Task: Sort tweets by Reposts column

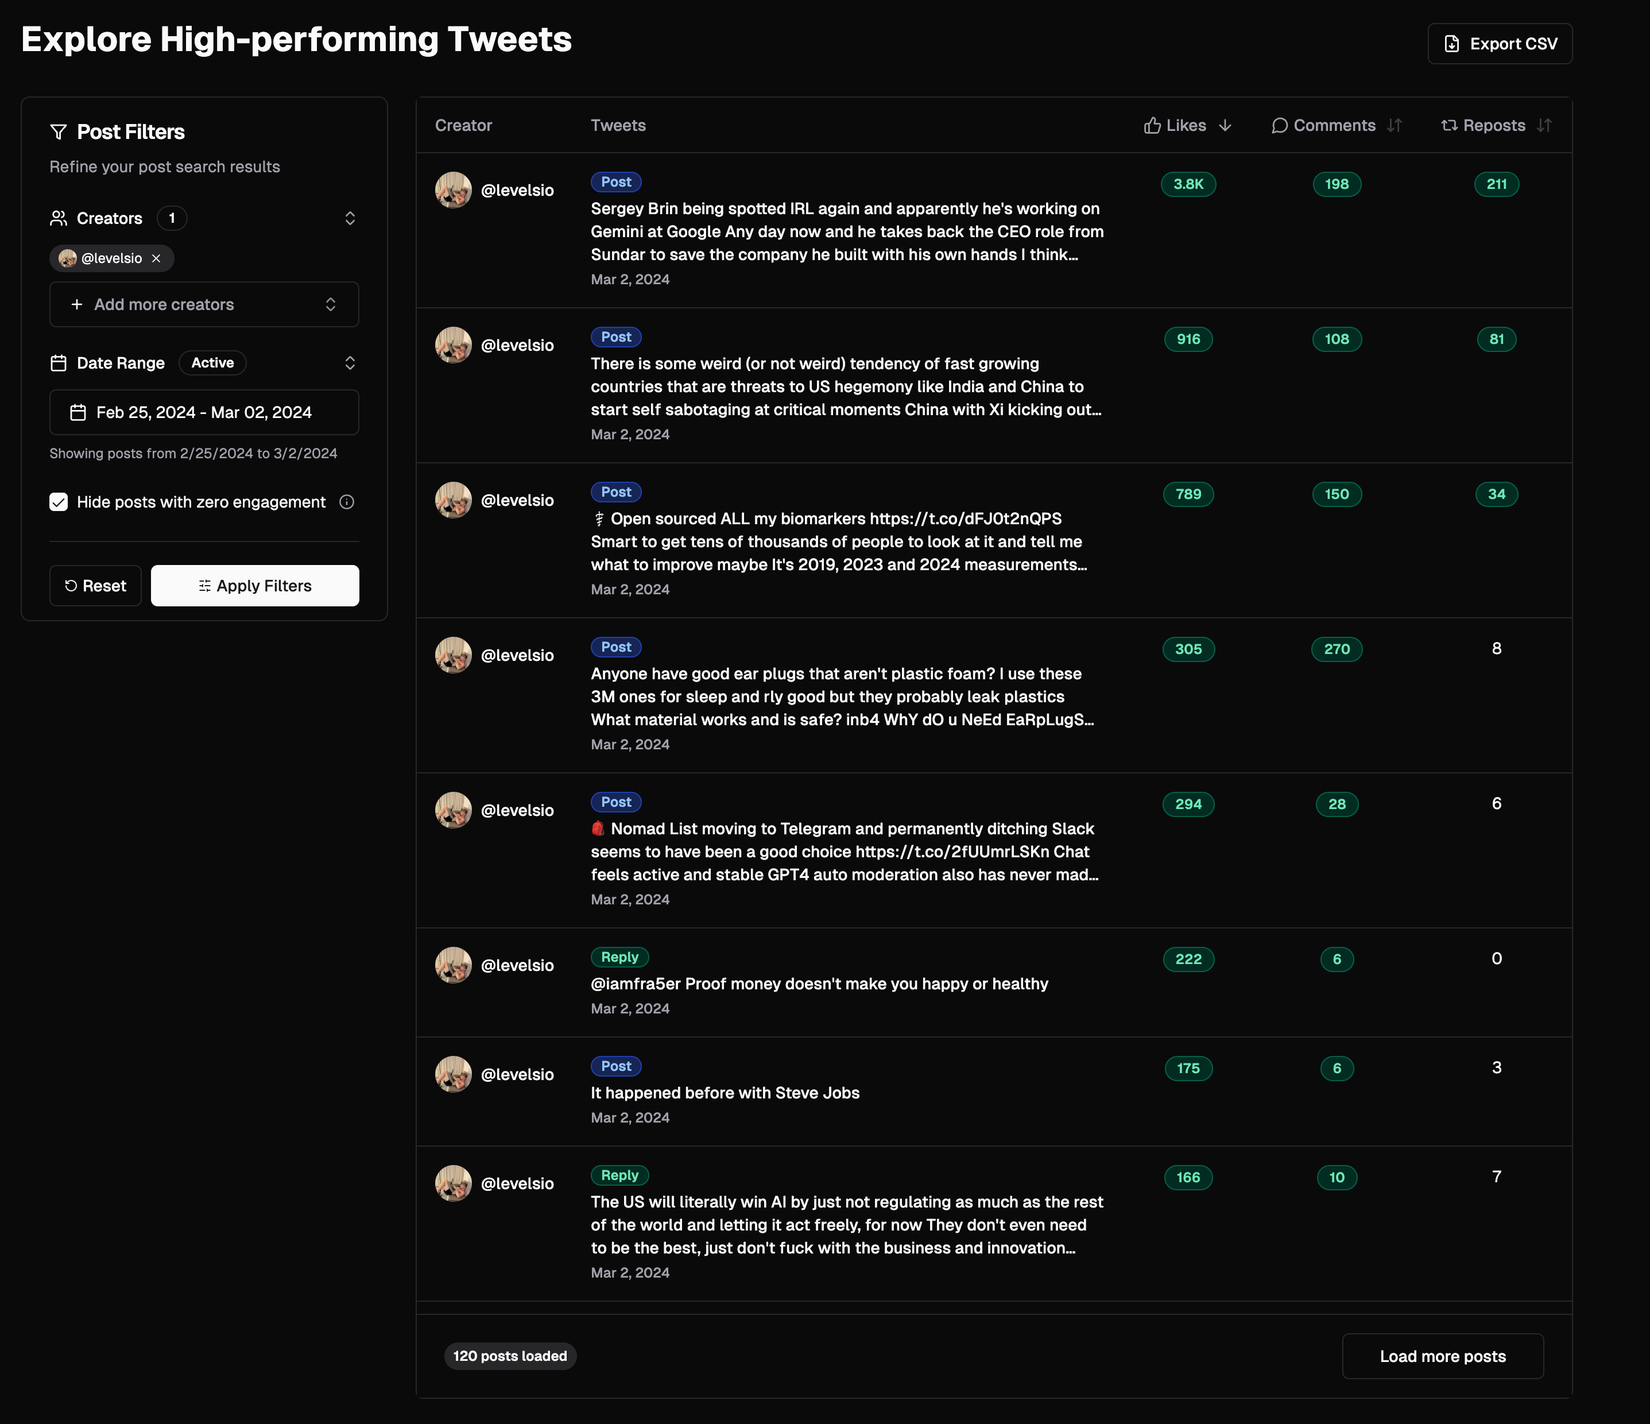Action: [x=1543, y=126]
